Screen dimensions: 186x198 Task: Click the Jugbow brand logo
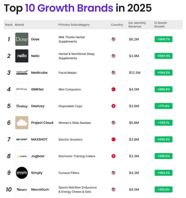22,156
